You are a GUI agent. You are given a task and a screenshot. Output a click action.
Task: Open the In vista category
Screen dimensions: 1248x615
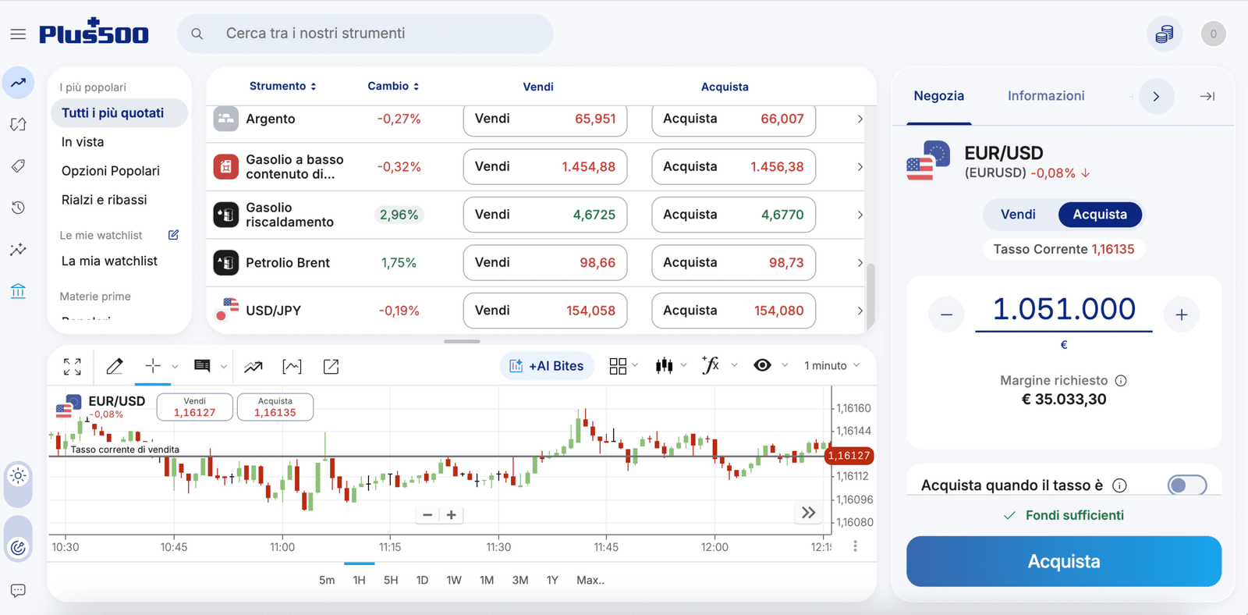pyautogui.click(x=83, y=142)
